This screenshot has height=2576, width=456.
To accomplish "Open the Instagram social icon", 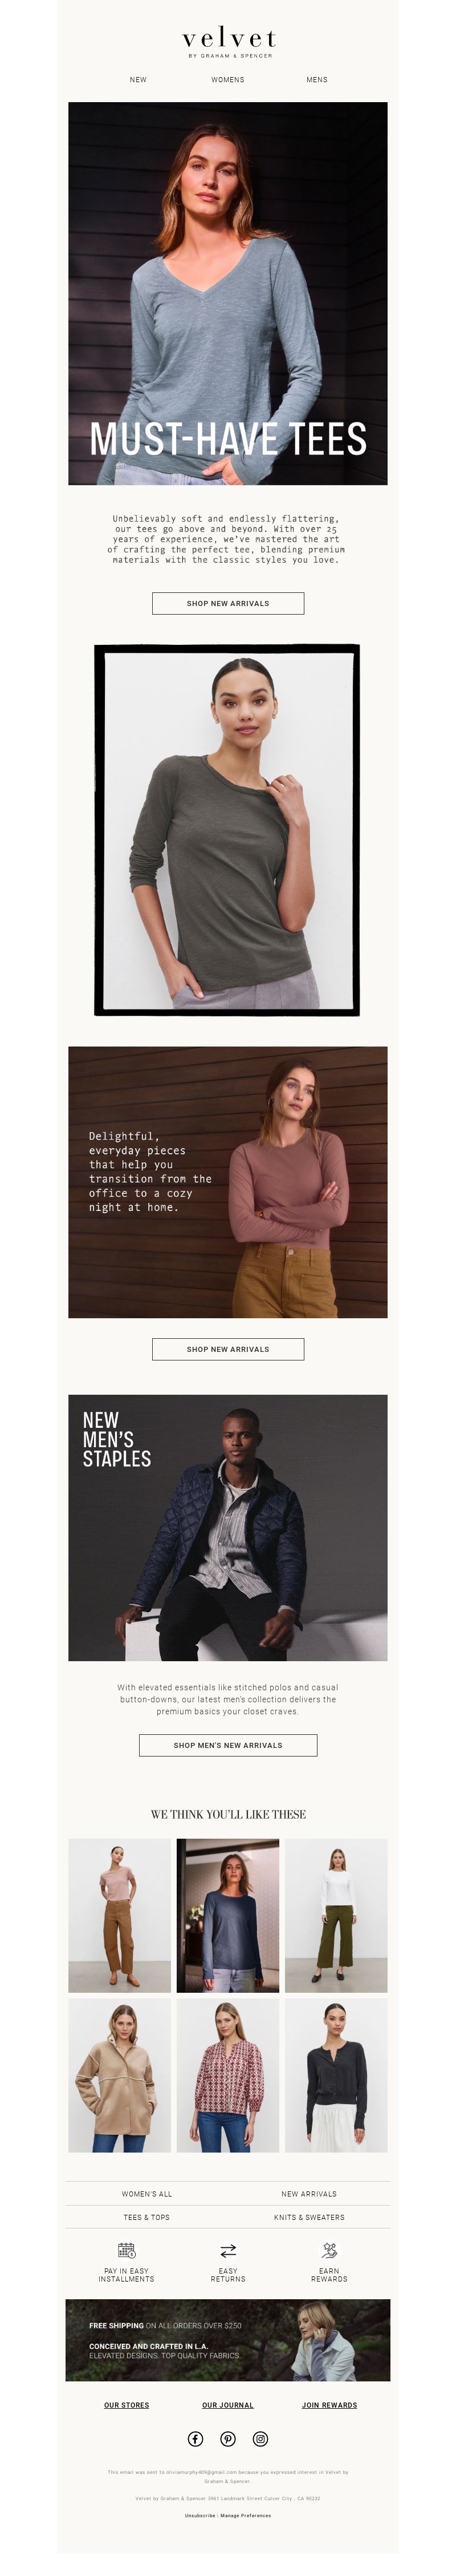I will 260,2439.
